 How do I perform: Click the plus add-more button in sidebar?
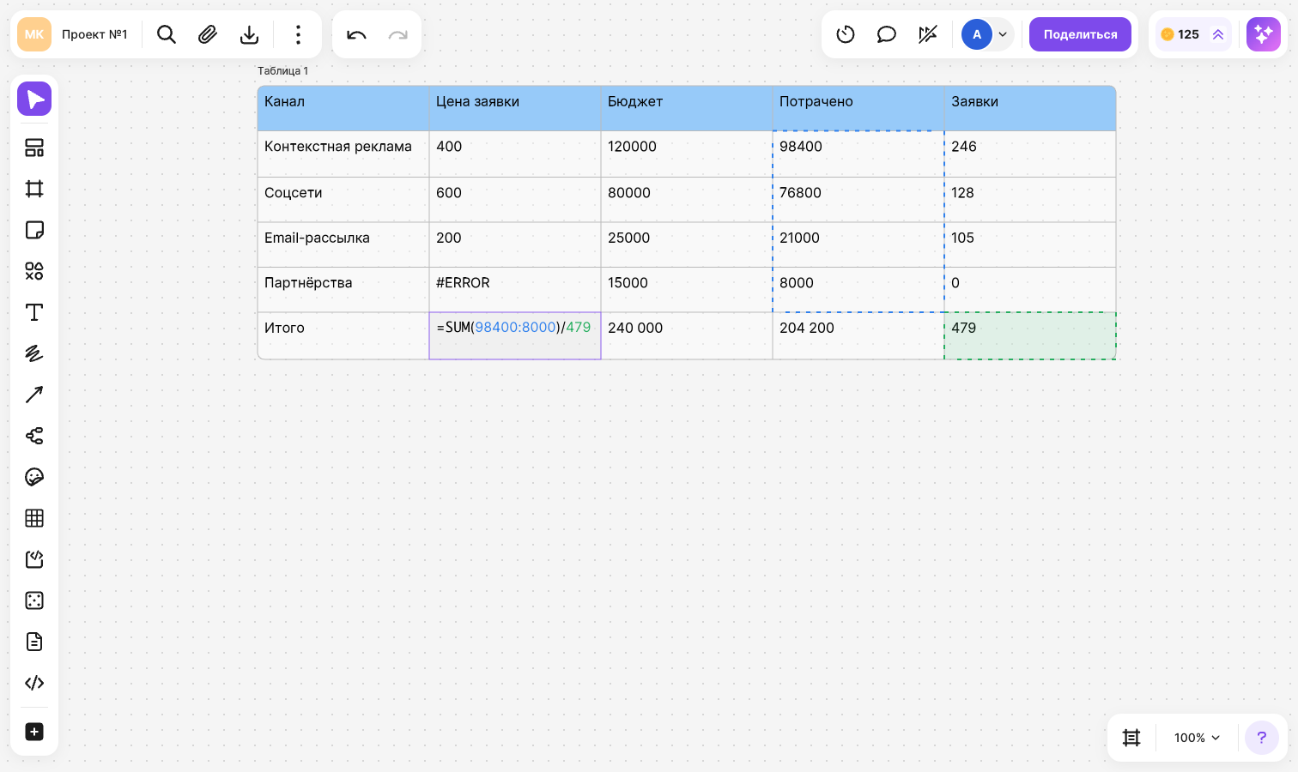[34, 732]
